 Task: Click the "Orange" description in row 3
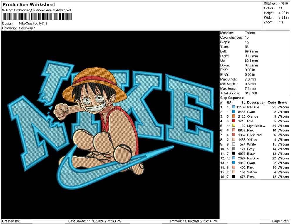point(252,116)
